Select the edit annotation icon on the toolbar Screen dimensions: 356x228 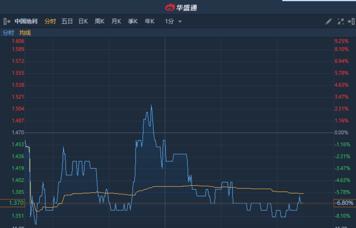pyautogui.click(x=328, y=21)
